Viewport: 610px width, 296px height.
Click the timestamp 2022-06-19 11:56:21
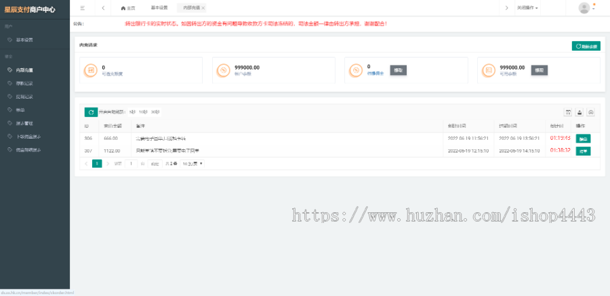click(468, 138)
